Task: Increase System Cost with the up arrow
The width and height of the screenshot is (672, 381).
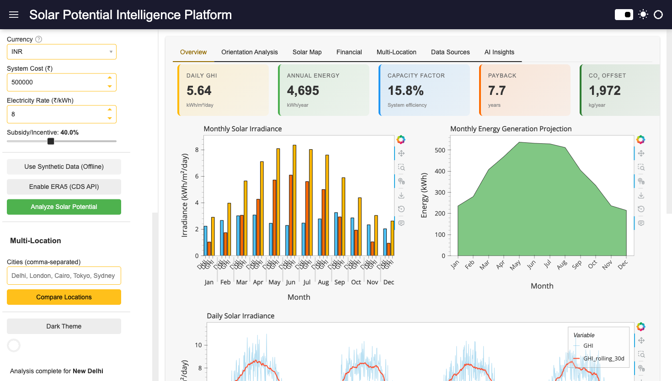Action: pos(110,78)
